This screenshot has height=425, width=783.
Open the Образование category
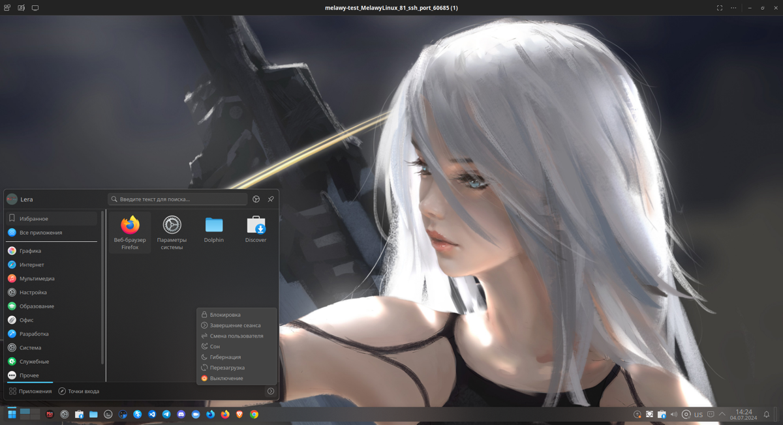coord(52,306)
